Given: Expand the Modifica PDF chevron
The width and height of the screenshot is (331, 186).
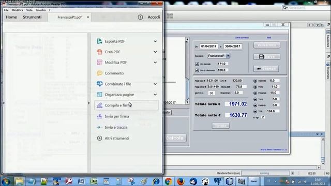Looking at the screenshot, I should click(x=155, y=63).
